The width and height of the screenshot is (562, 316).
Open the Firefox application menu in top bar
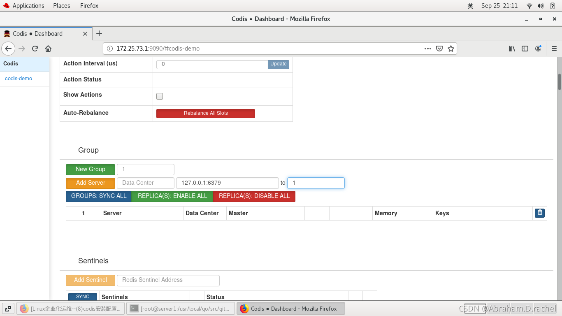[x=89, y=6]
